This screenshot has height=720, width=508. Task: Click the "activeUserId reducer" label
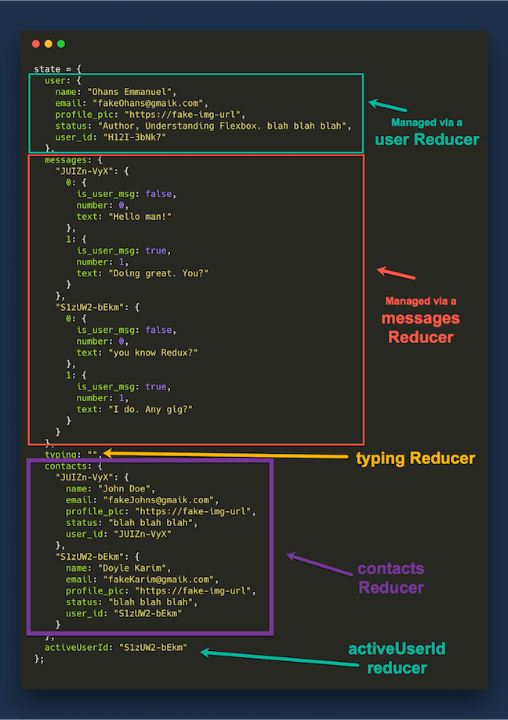coord(397,658)
